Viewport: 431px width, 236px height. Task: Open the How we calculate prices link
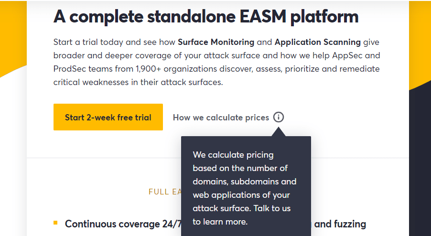point(221,118)
